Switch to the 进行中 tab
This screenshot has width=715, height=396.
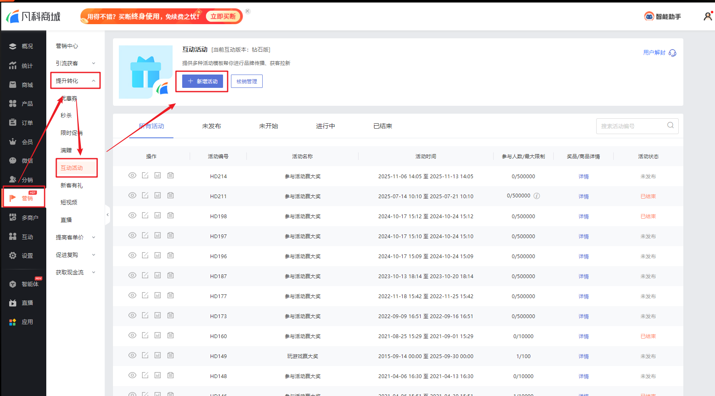pos(325,126)
